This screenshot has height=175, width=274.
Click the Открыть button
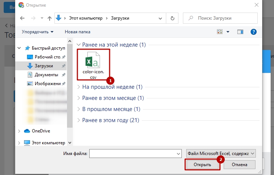coord(203,164)
